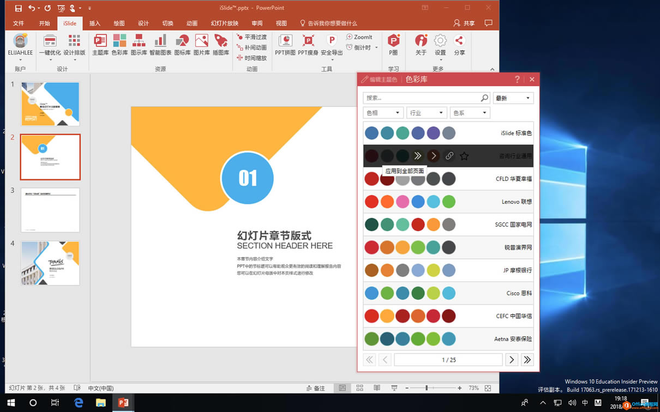Image resolution: width=660 pixels, height=412 pixels.
Task: Launch the 插图库 illustration library
Action: [x=221, y=44]
